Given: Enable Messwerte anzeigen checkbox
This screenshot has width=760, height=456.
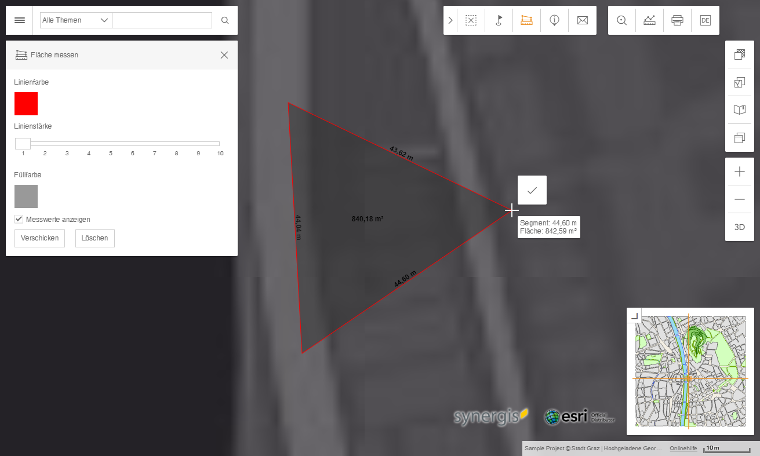Looking at the screenshot, I should pos(19,219).
